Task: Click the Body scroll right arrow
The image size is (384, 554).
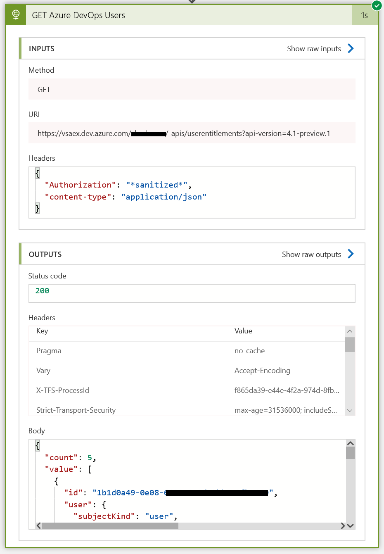Action: click(x=342, y=525)
